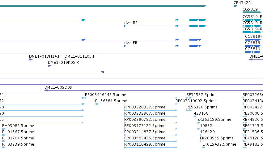Screen dimensions: 263x149
Task: Click the RP003390782.5prime EST label
Action: [145, 120]
